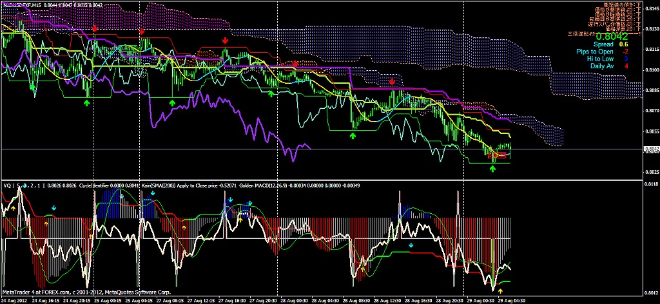Click the green arrow near 27 Aug 20:30
Viewport: 660px width, 304px height.
click(x=271, y=94)
